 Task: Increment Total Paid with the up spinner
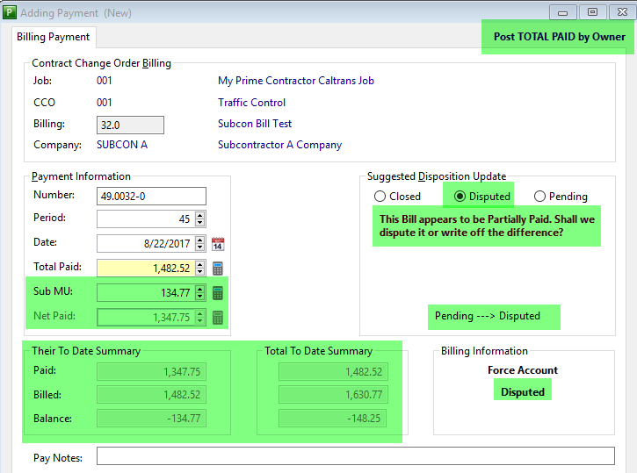[199, 264]
